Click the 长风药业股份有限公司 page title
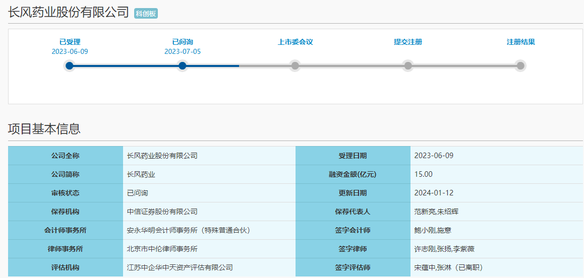This screenshot has width=584, height=278. click(69, 13)
